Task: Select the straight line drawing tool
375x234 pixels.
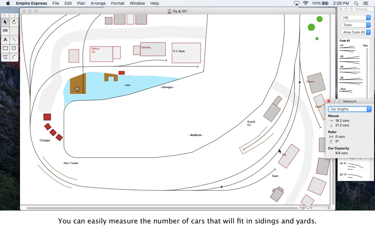Action: [x=14, y=39]
